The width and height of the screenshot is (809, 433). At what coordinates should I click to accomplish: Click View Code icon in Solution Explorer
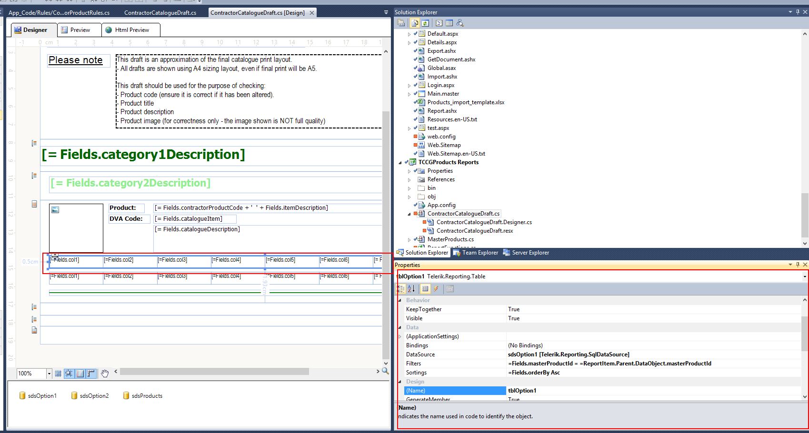point(439,23)
